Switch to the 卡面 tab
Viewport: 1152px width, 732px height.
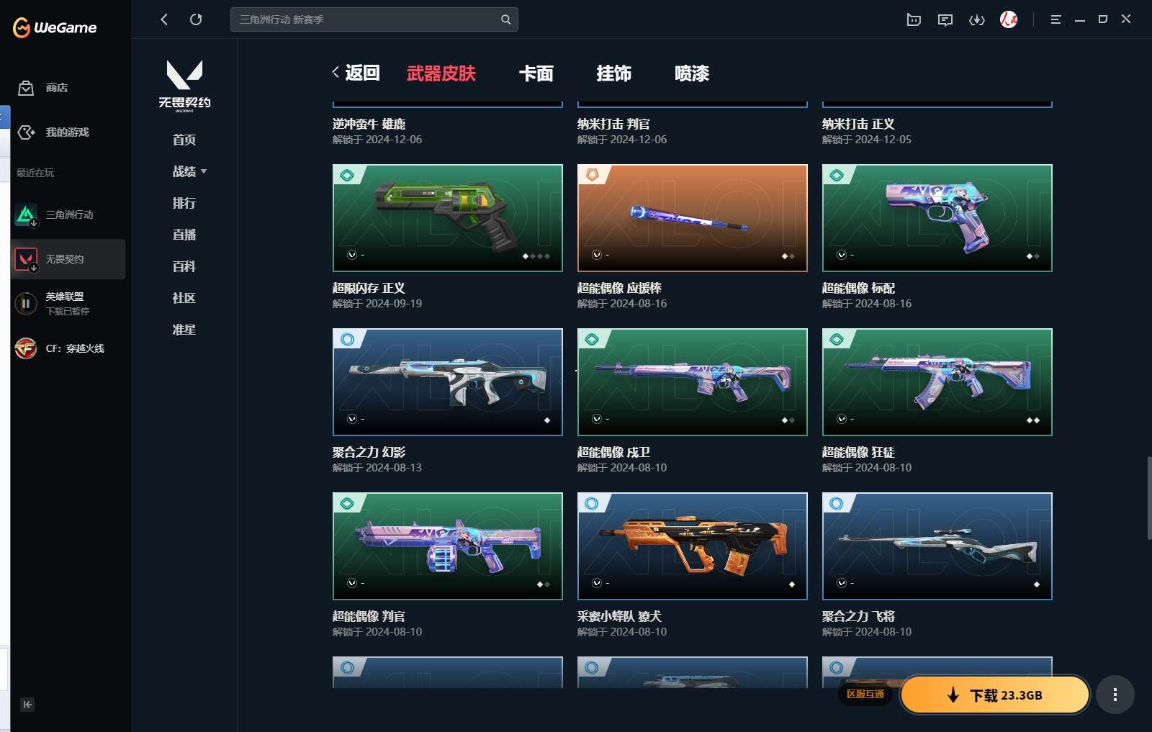[x=536, y=73]
